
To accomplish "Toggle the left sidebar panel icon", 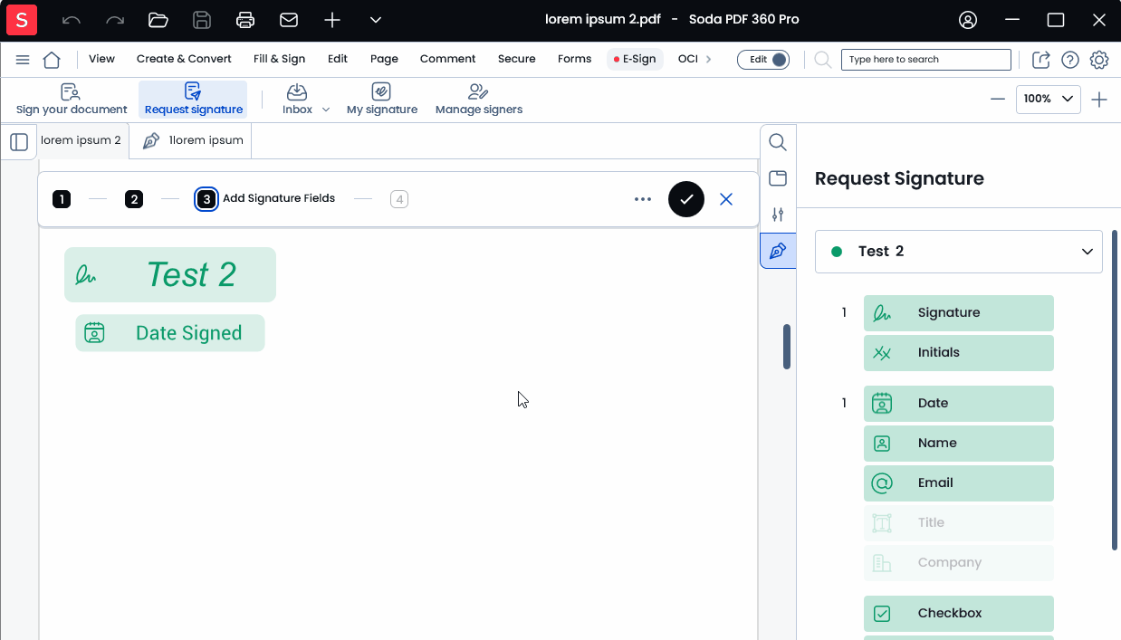I will [x=19, y=141].
